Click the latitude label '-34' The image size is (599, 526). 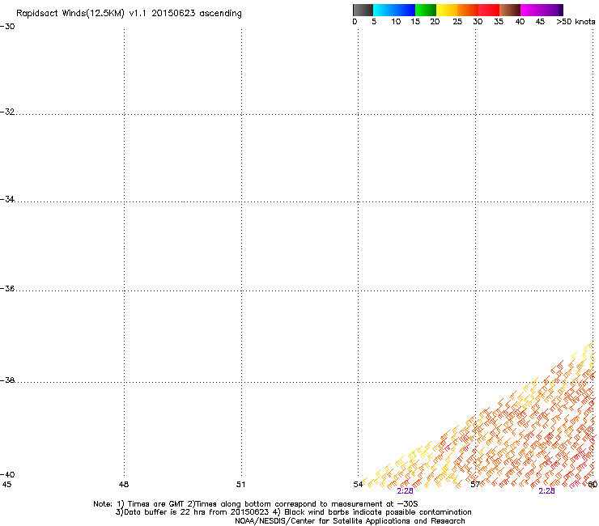click(7, 199)
